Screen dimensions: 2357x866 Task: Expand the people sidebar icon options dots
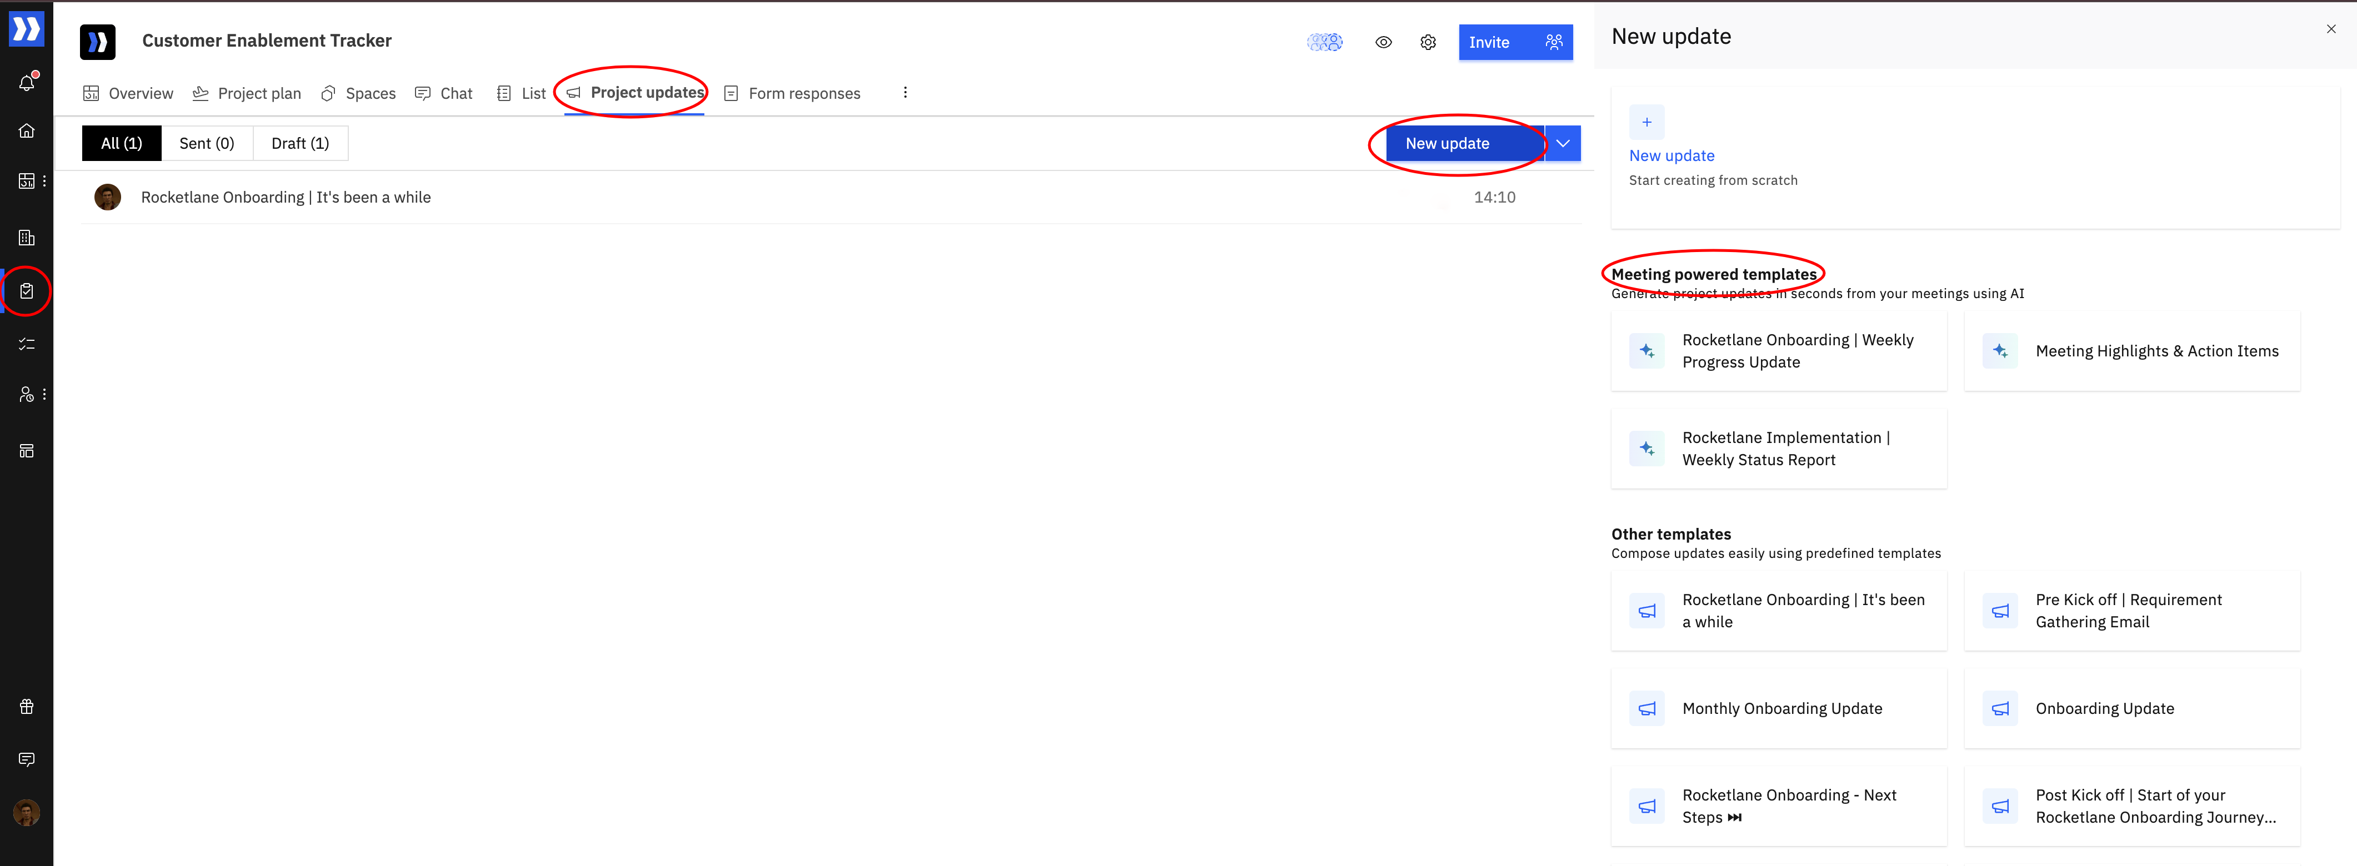click(x=44, y=394)
